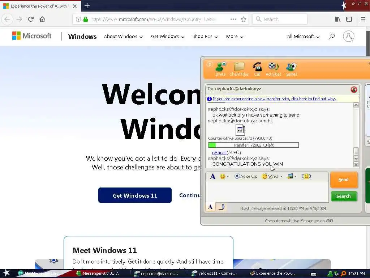370x278 pixels.
Task: Click the Windows heading link in site nav
Action: point(82,37)
